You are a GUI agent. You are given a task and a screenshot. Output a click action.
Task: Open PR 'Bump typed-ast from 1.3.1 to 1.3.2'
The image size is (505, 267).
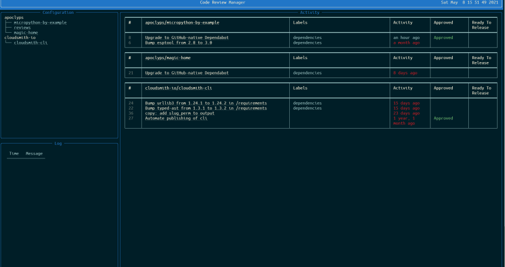[x=206, y=108]
